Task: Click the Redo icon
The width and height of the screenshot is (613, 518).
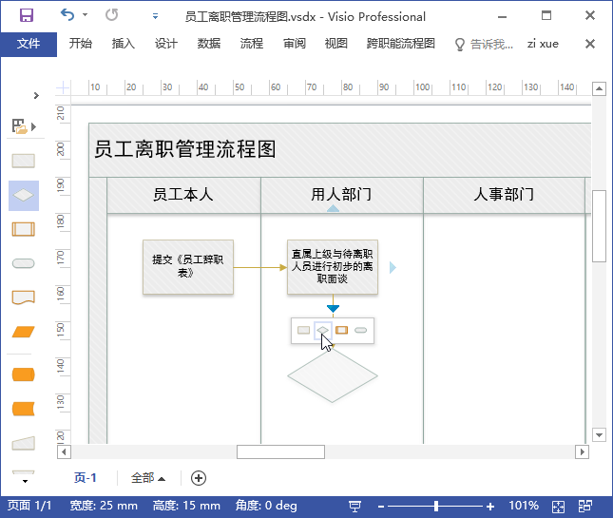Action: click(x=112, y=15)
